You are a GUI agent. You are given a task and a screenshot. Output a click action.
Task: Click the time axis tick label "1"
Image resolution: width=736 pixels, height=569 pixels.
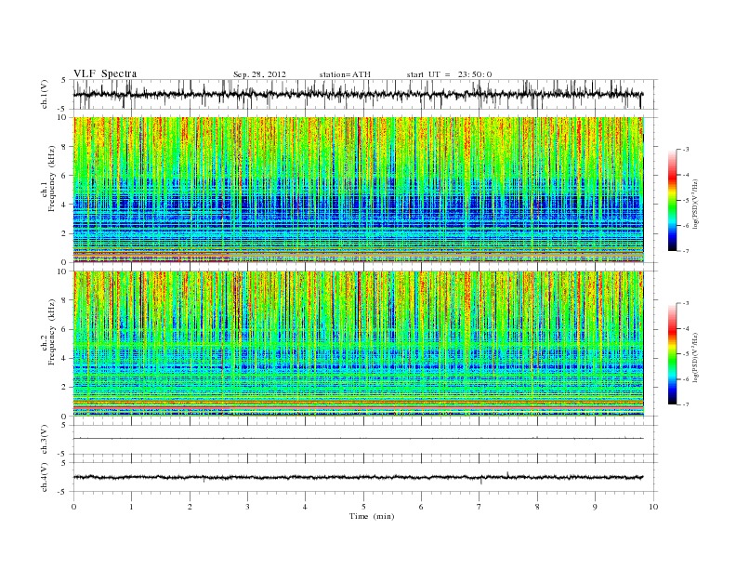point(131,507)
